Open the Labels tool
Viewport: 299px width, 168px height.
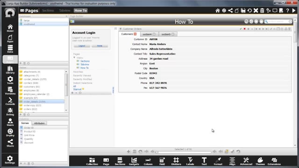pos(190,161)
